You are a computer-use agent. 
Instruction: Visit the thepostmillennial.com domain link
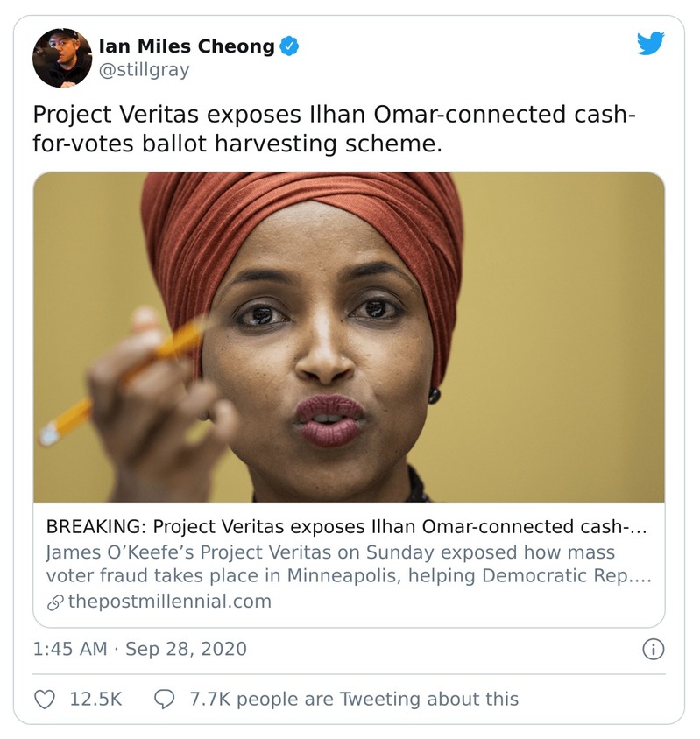(170, 602)
